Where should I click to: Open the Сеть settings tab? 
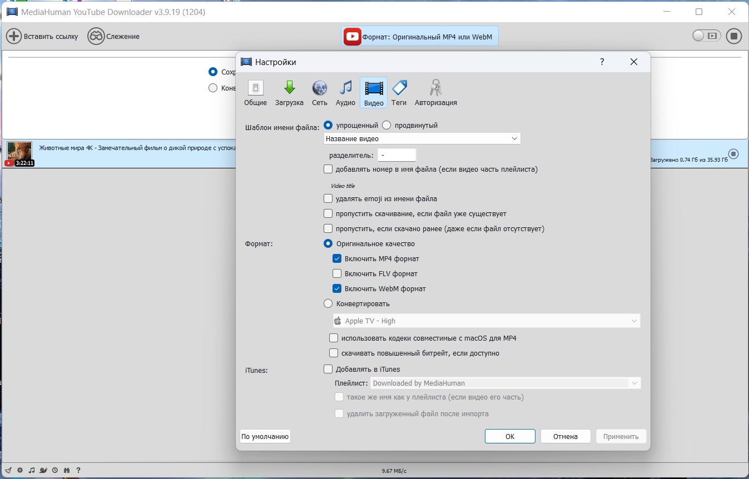click(x=320, y=93)
